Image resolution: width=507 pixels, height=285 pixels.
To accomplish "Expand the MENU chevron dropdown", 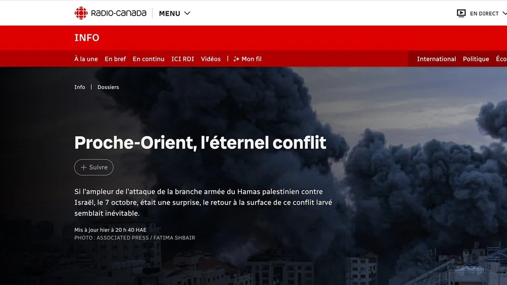I will 187,13.
